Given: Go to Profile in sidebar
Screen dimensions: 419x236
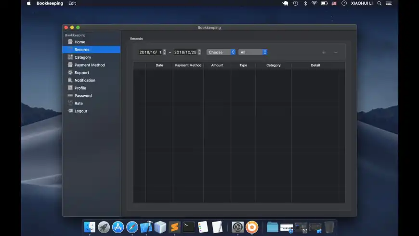Looking at the screenshot, I should pyautogui.click(x=80, y=88).
